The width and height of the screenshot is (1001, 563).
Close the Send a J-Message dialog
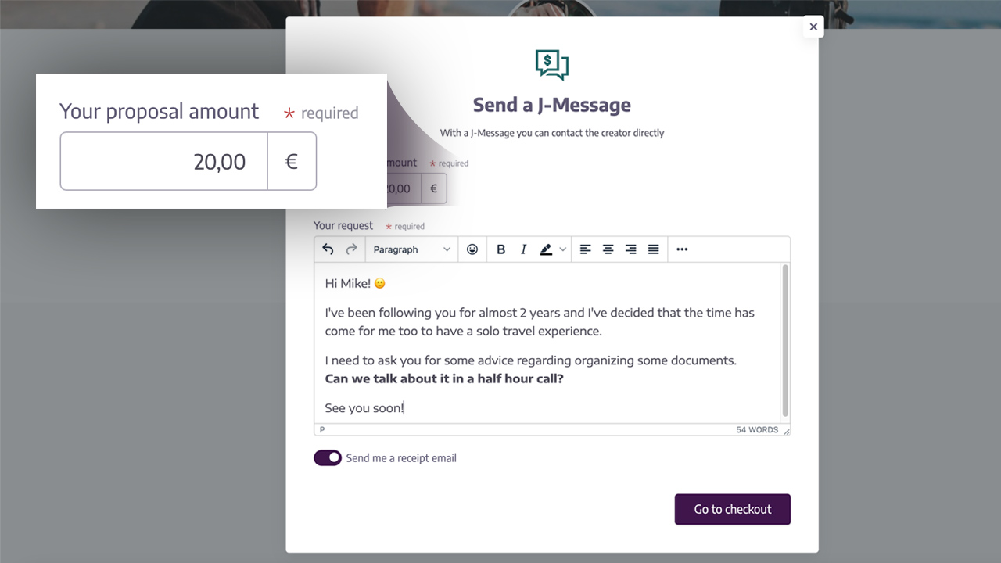click(x=813, y=26)
